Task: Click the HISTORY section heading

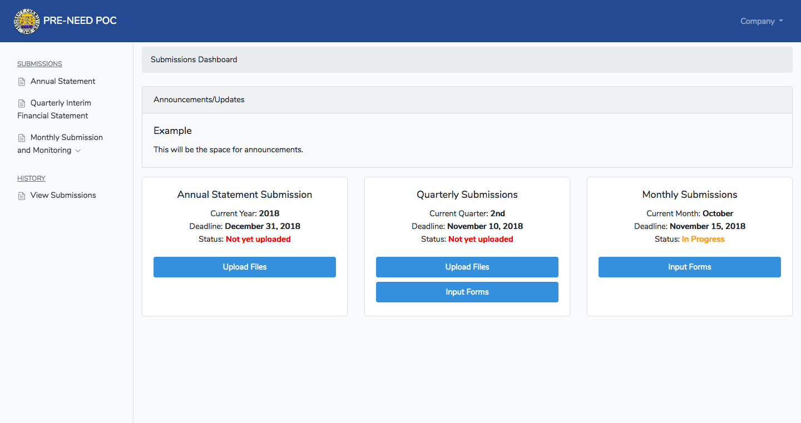Action: point(31,178)
